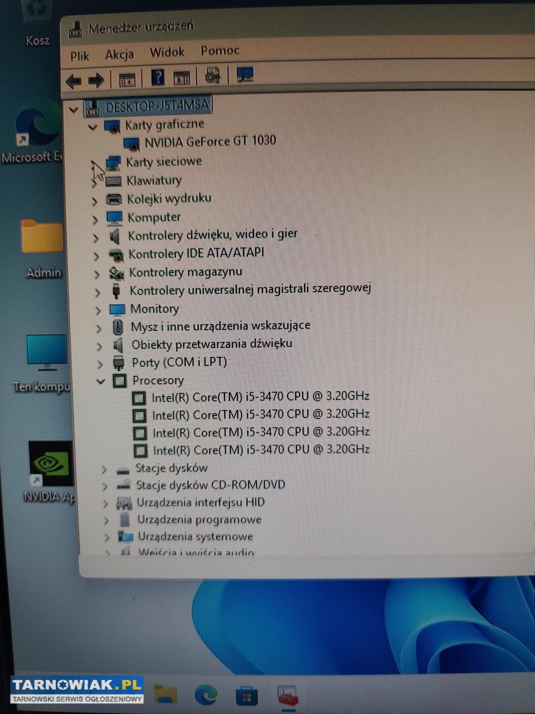The image size is (535, 714).
Task: Click the Karty graficzne category icon
Action: tap(112, 127)
